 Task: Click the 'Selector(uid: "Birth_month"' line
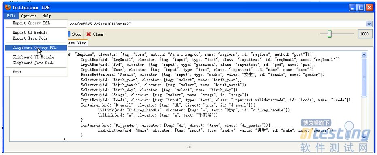(x=164, y=85)
